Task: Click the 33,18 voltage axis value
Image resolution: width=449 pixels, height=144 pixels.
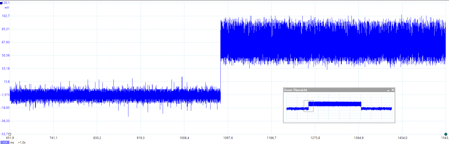Action: point(6,68)
